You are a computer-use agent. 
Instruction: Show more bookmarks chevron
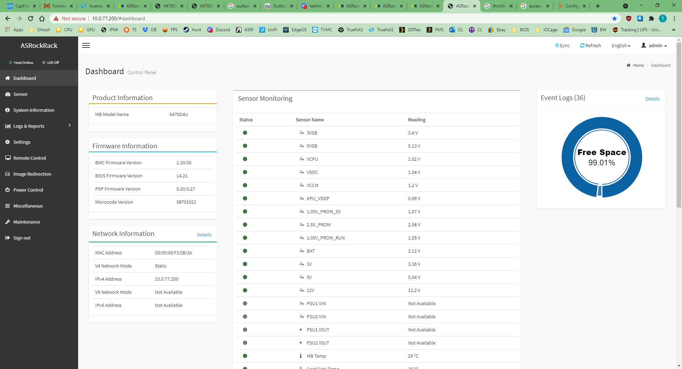[674, 30]
